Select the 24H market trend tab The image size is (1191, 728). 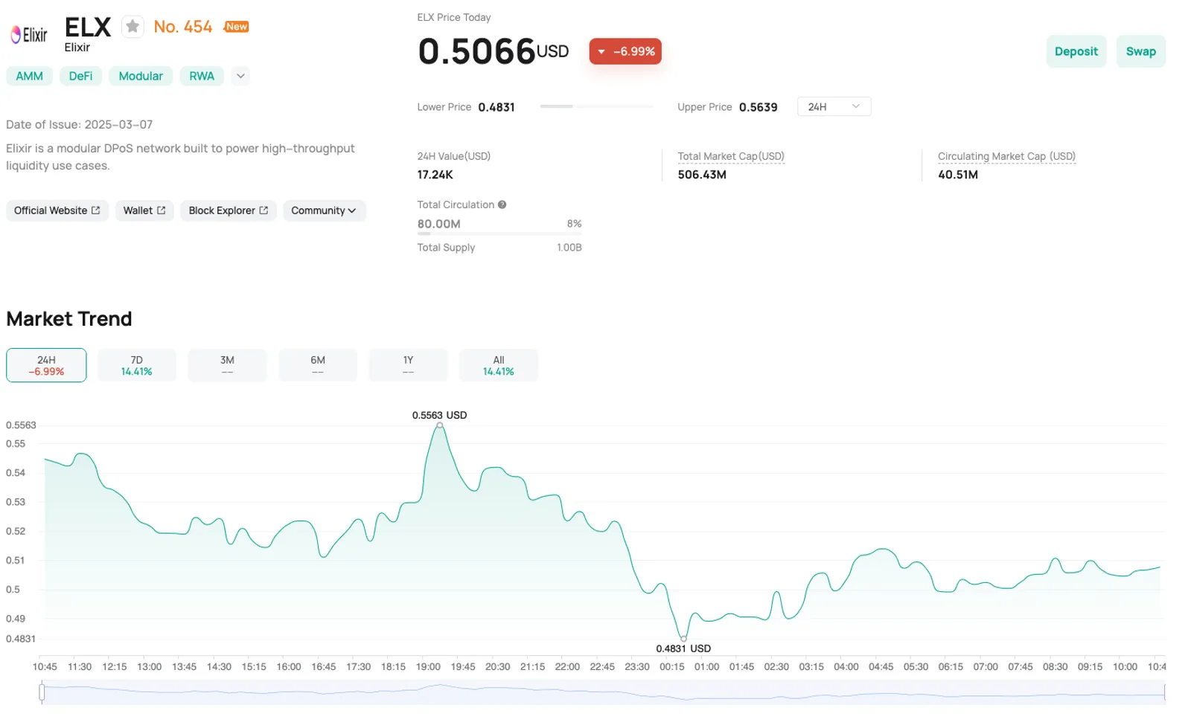[46, 365]
